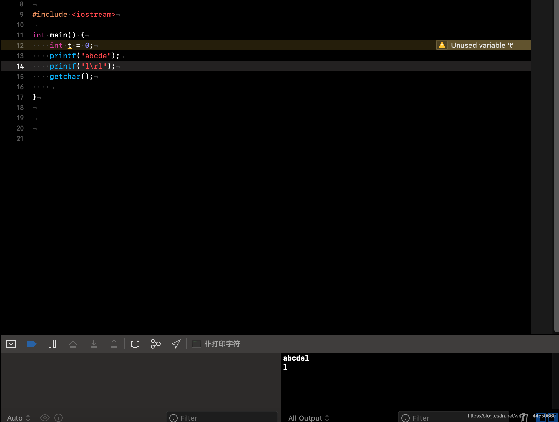Click the Step Into debug icon
Image resolution: width=559 pixels, height=422 pixels.
pyautogui.click(x=94, y=344)
